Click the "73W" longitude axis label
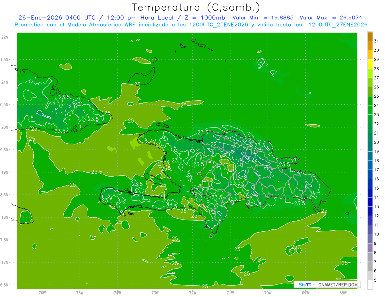This screenshot has width=385, height=297. [155, 293]
